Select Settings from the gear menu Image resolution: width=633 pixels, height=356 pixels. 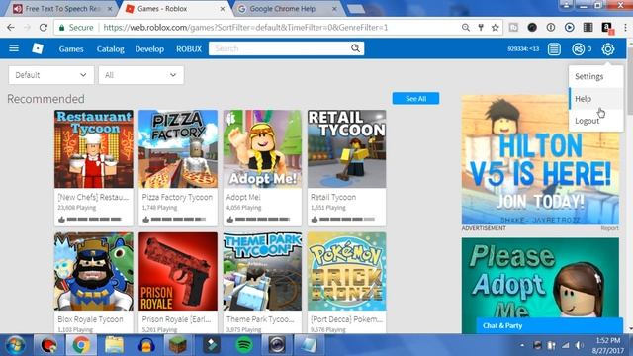[x=595, y=77]
